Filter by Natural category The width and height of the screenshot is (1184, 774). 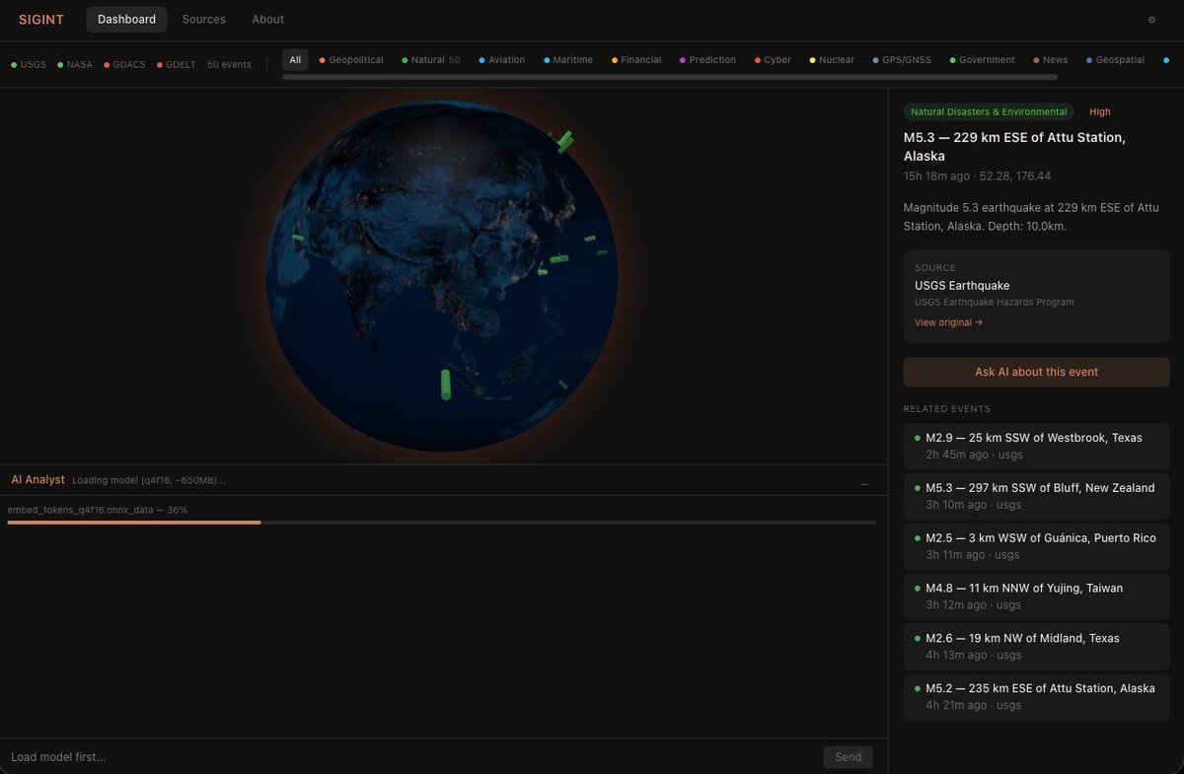[431, 60]
